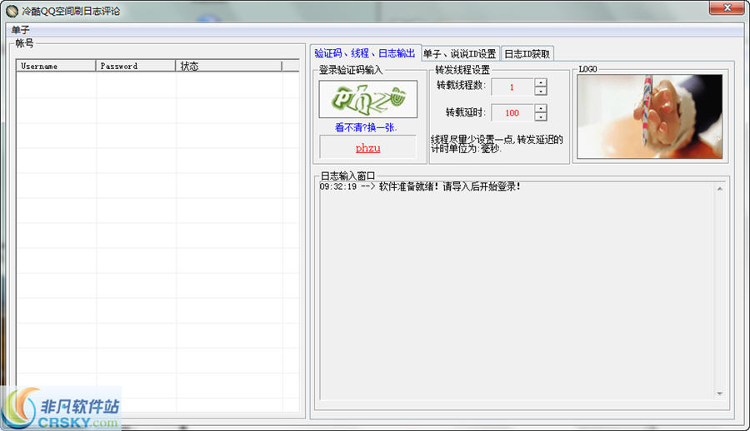Focus the captcha input field containing phzu
750x431 pixels.
pyautogui.click(x=367, y=147)
